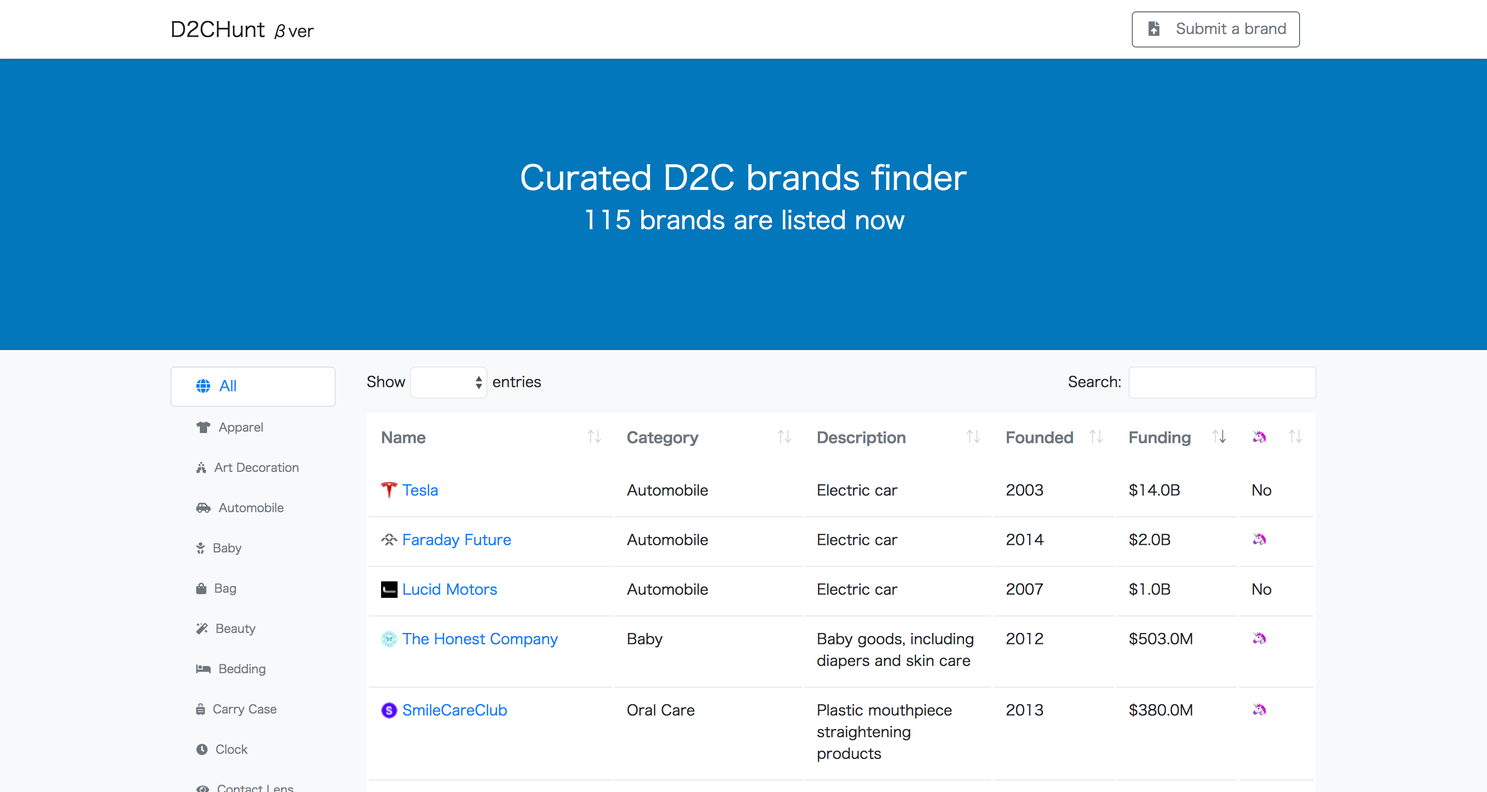The height and width of the screenshot is (792, 1487).
Task: Focus the Search input field
Action: tap(1222, 382)
